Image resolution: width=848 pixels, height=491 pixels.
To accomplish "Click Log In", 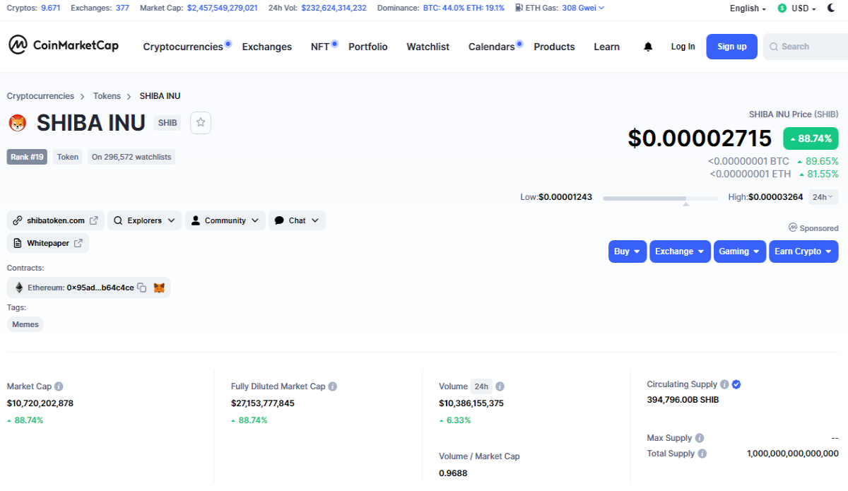I will (683, 47).
